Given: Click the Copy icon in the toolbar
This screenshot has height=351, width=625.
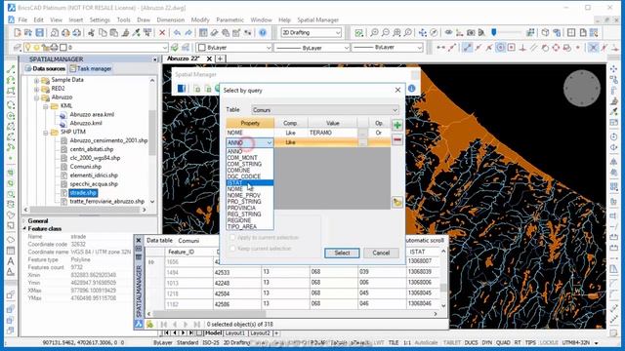Looking at the screenshot, I should pyautogui.click(x=103, y=32).
